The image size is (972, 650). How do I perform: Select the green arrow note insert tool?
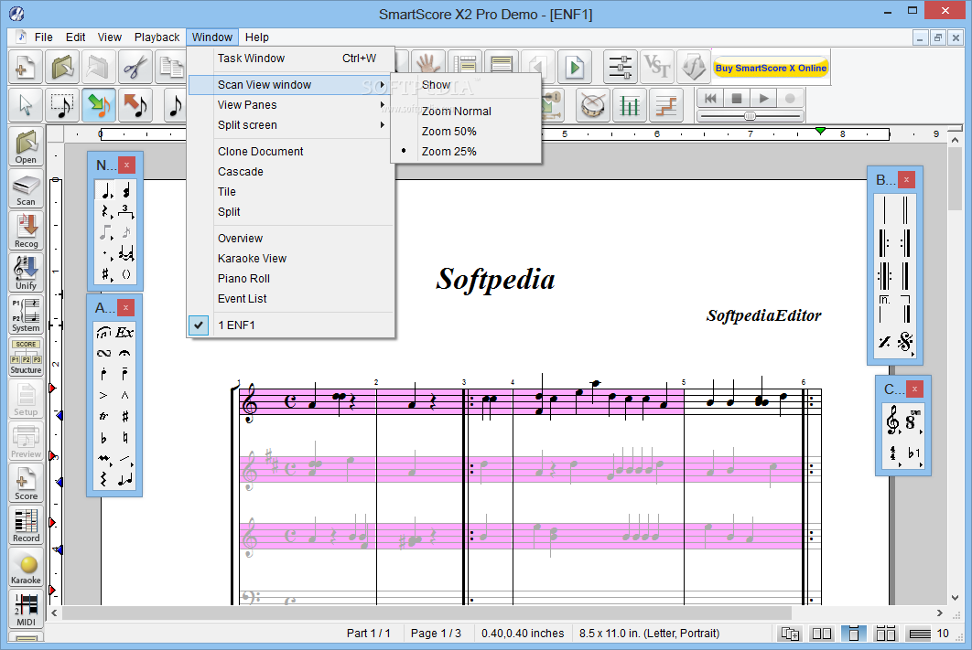click(x=99, y=104)
